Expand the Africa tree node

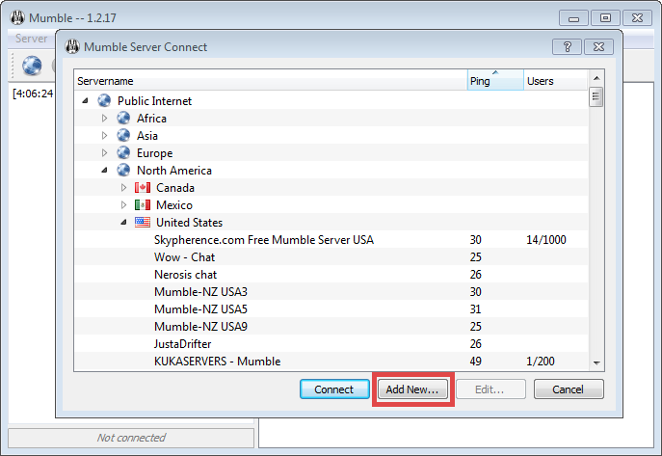(105, 119)
